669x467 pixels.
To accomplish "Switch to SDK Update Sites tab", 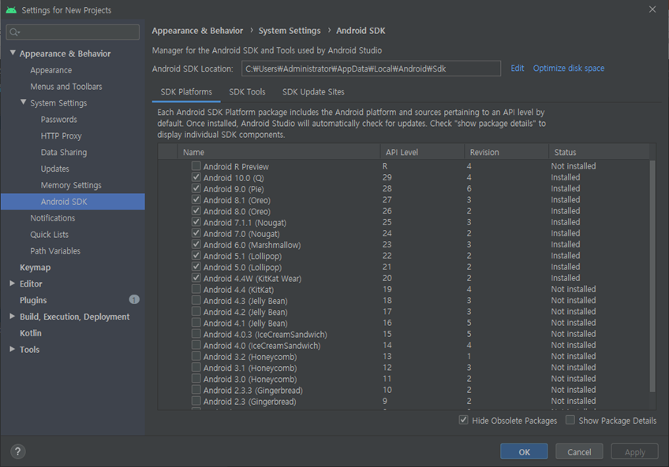I will pos(313,92).
